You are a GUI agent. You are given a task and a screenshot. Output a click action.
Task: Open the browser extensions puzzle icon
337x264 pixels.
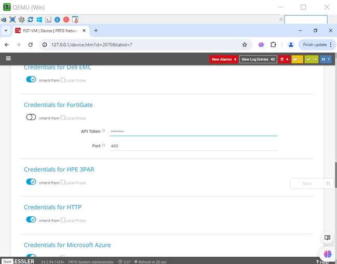[273, 45]
